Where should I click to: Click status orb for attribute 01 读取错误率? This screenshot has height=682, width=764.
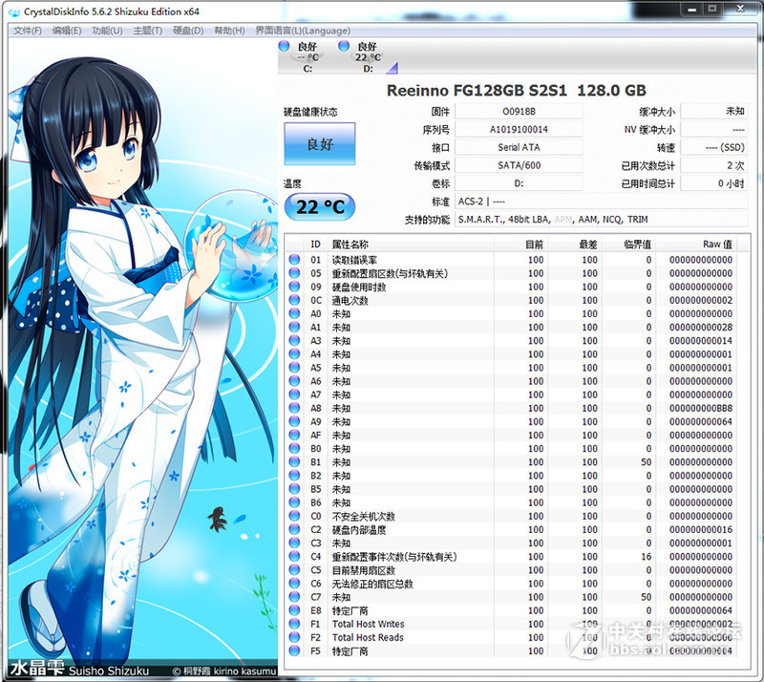(294, 260)
